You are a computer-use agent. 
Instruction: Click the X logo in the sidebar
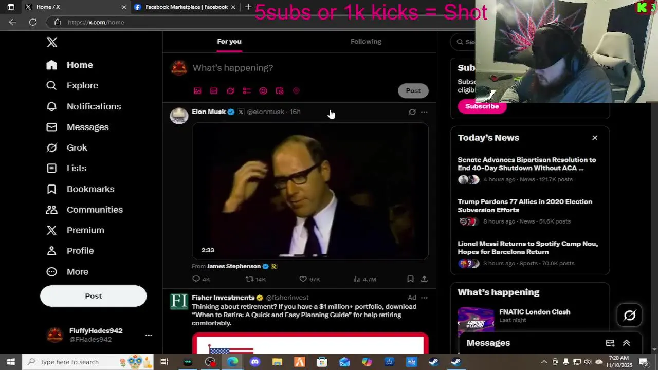(x=52, y=42)
